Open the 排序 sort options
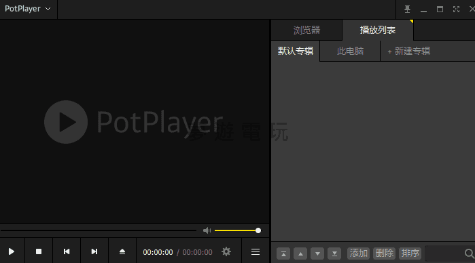Viewport: 475px width, 263px height. (x=410, y=253)
